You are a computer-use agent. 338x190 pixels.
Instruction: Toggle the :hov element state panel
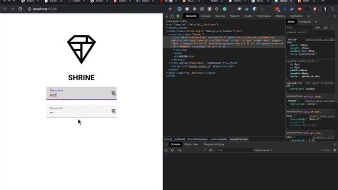[x=317, y=27]
